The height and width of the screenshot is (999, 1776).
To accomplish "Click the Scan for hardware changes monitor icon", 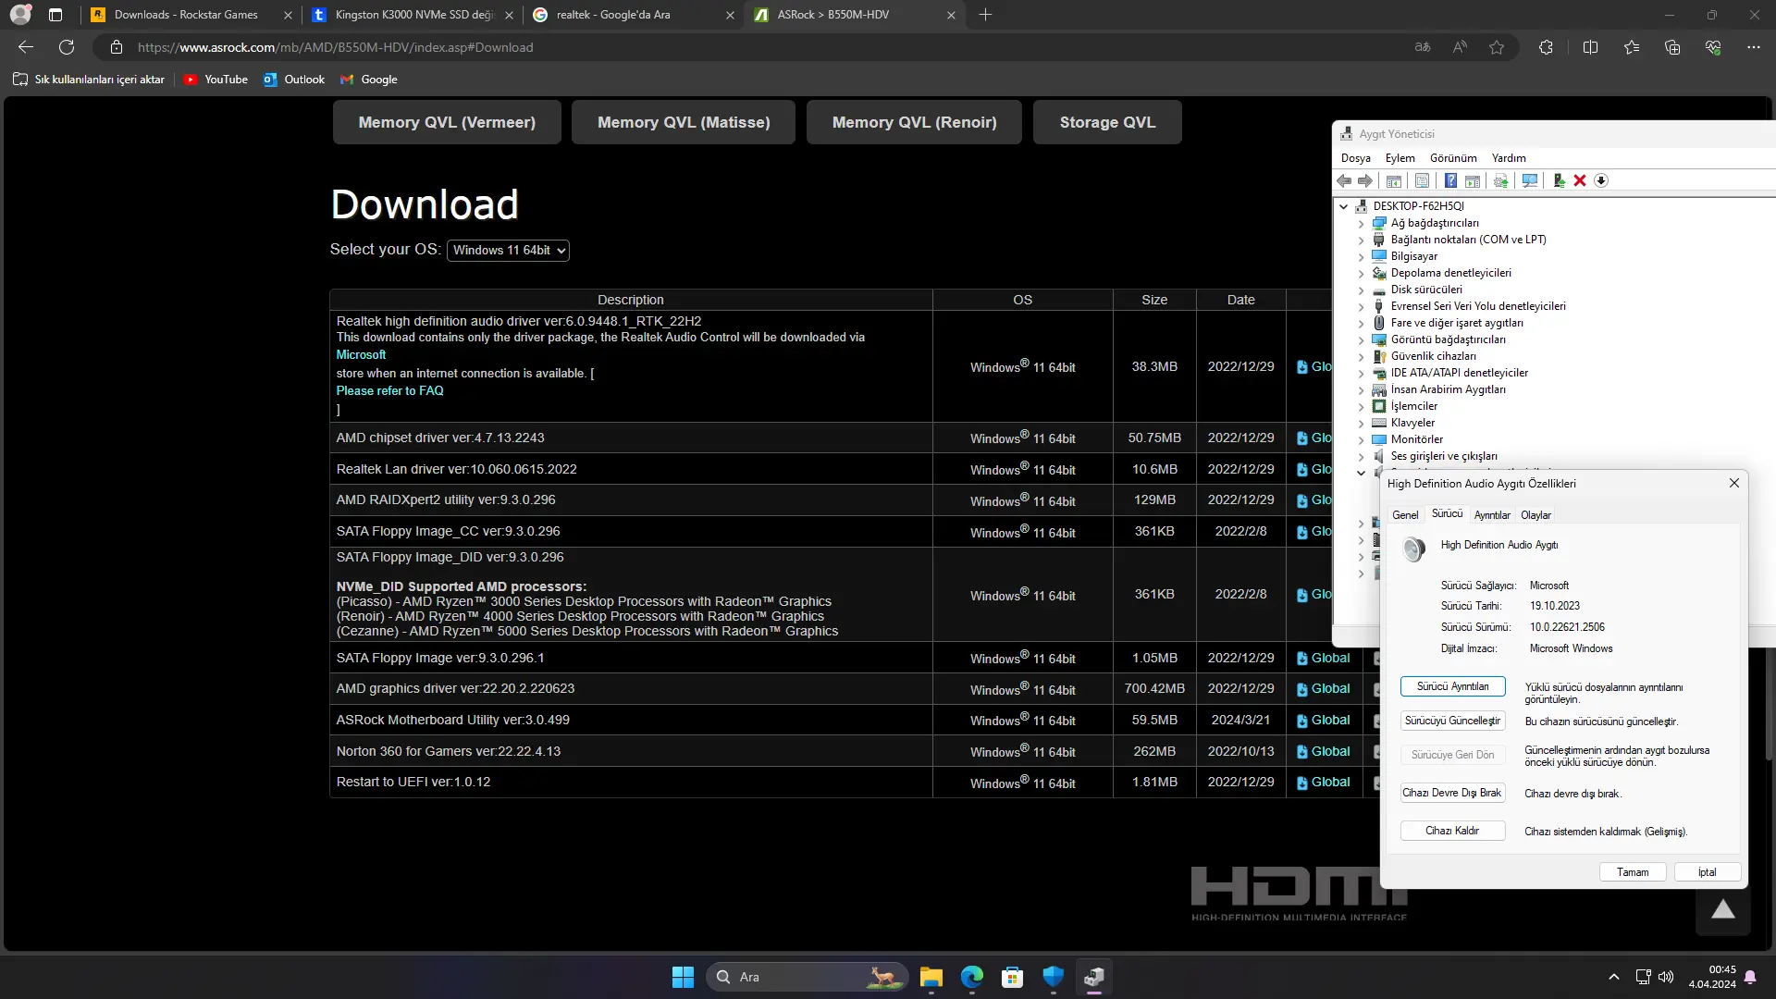I will (1529, 181).
